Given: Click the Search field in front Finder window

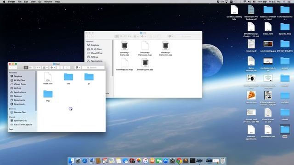Looking at the screenshot, I should 93,67.
